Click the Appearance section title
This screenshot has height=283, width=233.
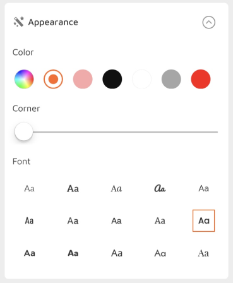point(53,22)
